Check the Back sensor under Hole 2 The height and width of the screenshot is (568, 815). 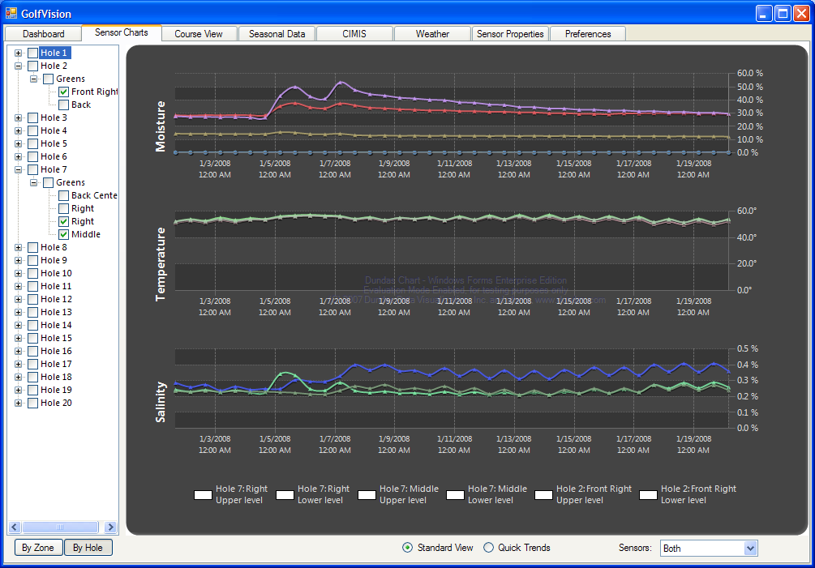pos(64,105)
